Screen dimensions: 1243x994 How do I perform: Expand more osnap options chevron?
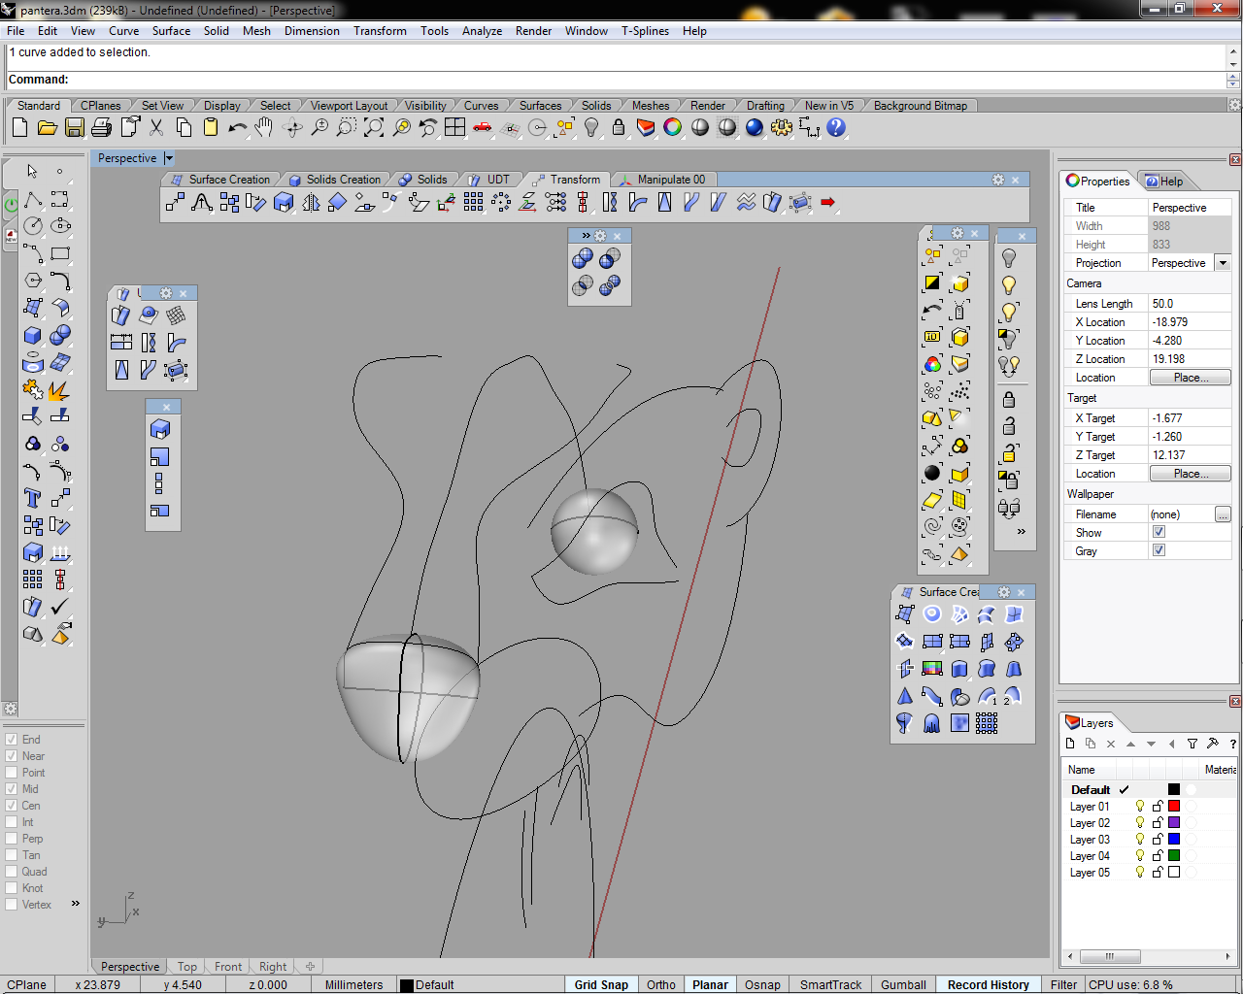(x=76, y=904)
